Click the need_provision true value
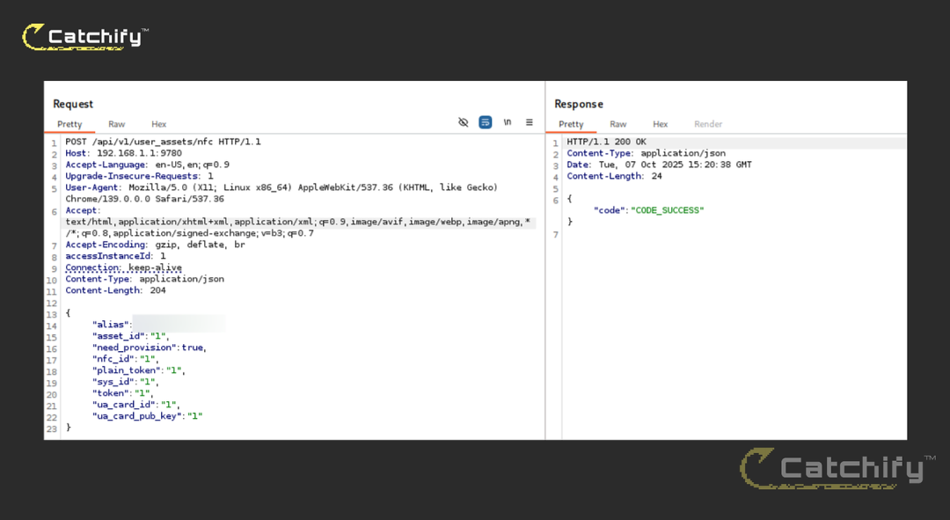Image resolution: width=950 pixels, height=520 pixels. 193,348
